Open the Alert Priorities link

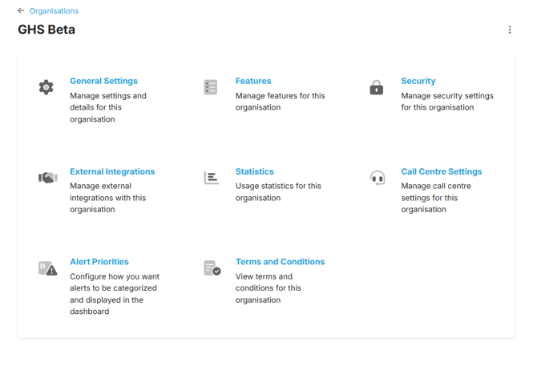pyautogui.click(x=99, y=262)
